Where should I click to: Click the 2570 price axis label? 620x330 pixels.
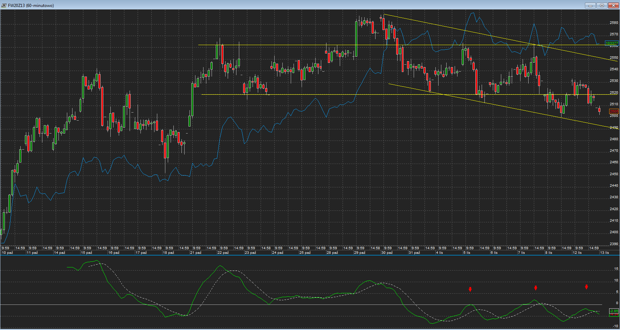(614, 34)
